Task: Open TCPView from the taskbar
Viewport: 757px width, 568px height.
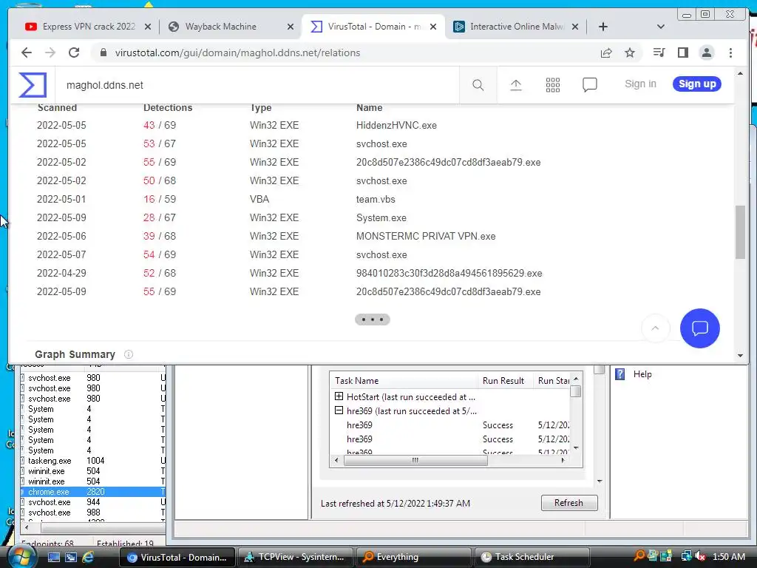Action: [x=295, y=557]
